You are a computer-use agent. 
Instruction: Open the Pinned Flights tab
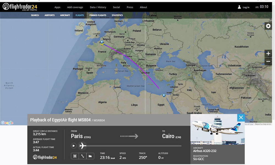point(98,15)
